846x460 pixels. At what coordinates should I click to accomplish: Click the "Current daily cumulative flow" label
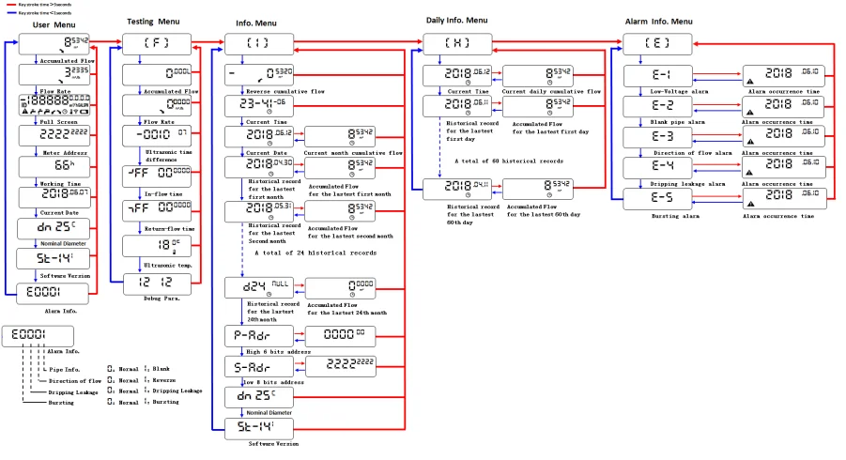(x=551, y=92)
